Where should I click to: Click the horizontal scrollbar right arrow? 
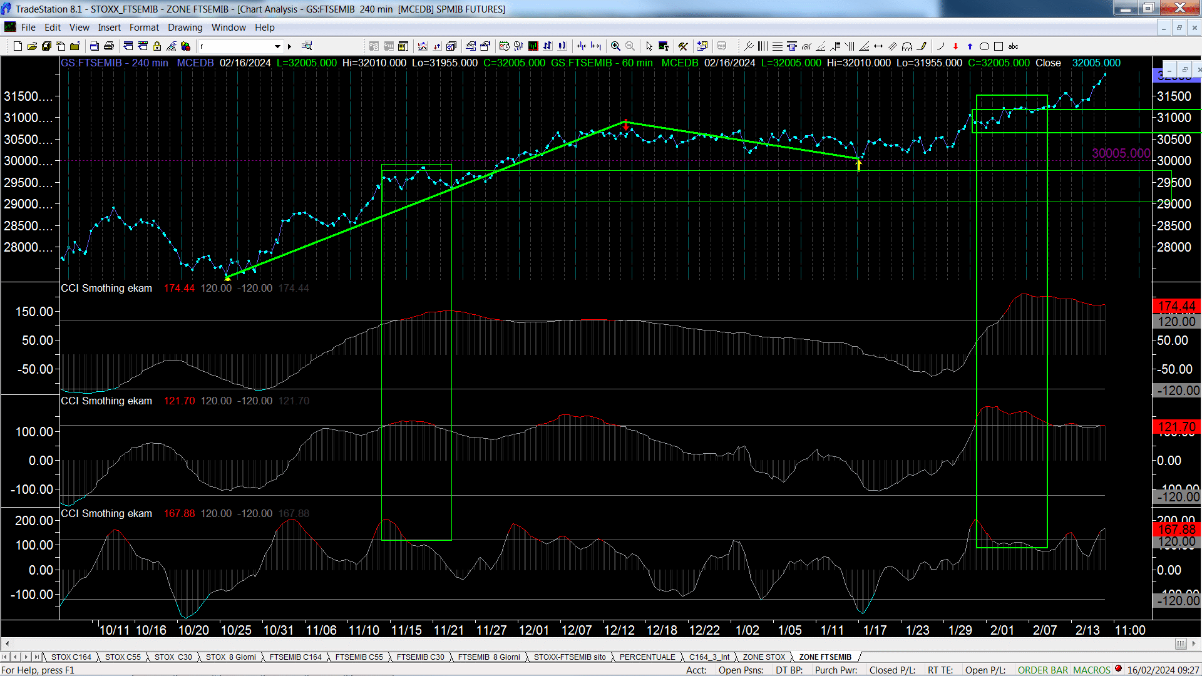point(1194,643)
